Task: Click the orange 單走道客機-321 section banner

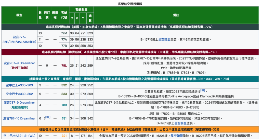Action: 130,129
